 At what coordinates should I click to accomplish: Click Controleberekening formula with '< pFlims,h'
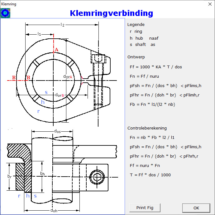[x=165, y=147]
